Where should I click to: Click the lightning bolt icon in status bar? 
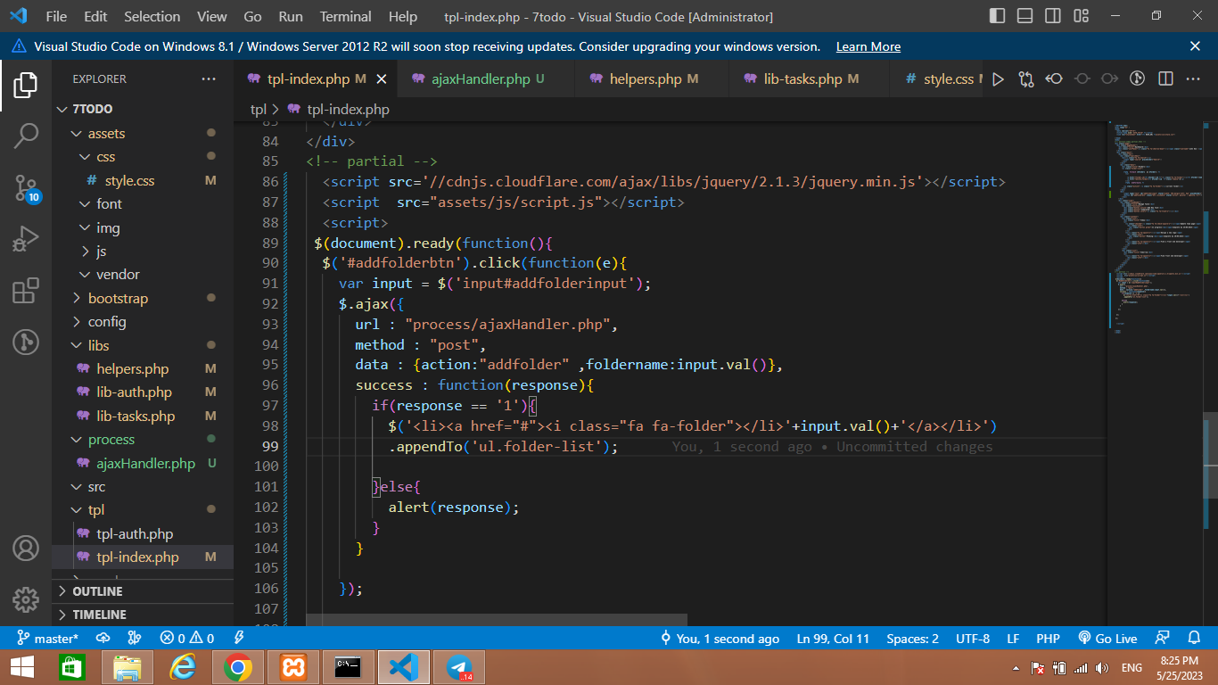239,639
